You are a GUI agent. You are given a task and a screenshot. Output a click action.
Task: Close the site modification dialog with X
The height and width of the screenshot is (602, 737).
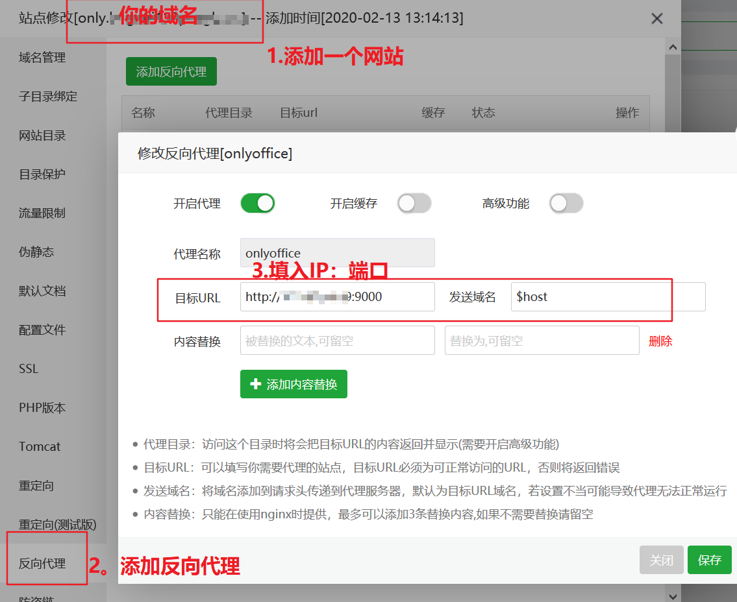[x=656, y=19]
